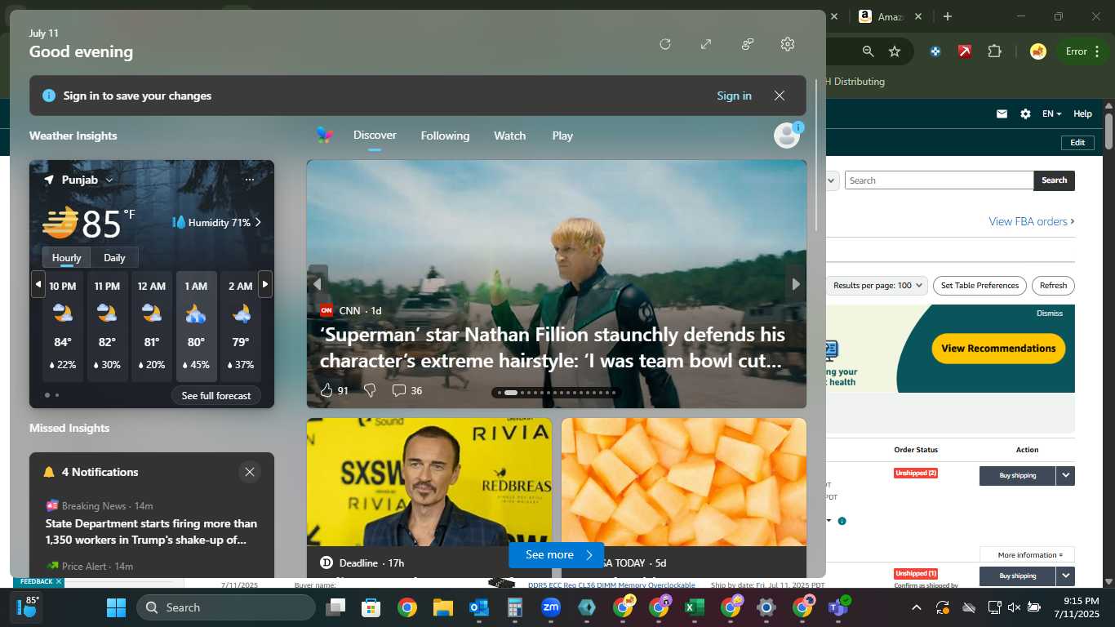Select Daily forecast view
The height and width of the screenshot is (627, 1115).
[x=114, y=257]
